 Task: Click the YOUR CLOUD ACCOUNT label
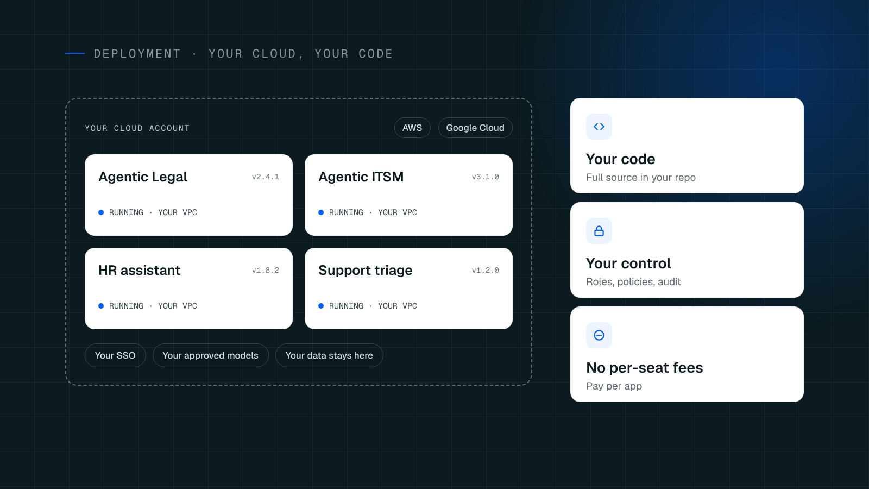click(x=137, y=128)
